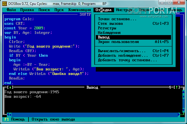Click output window scroll up arrow
Image resolution: width=187 pixels, height=124 pixels.
click(x=183, y=92)
